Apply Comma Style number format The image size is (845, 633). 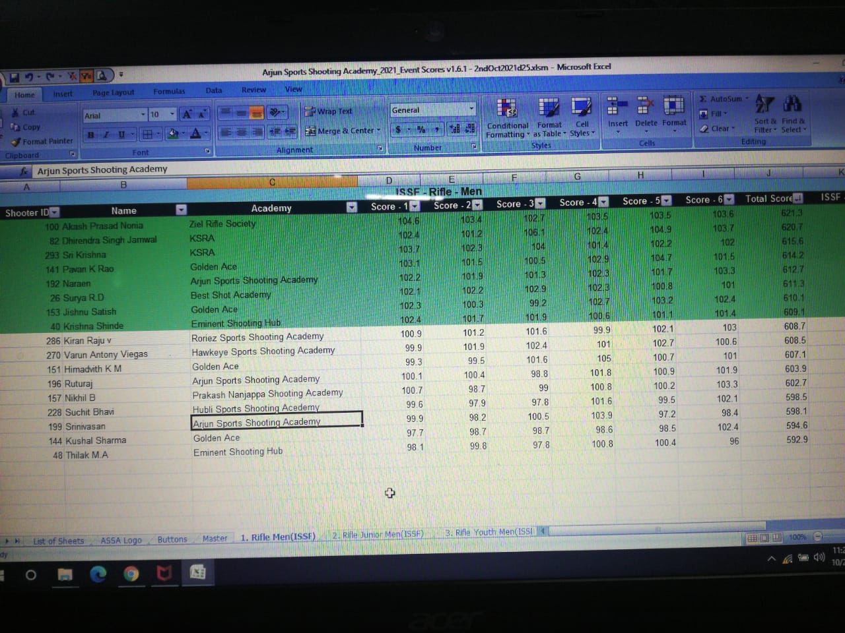click(436, 130)
